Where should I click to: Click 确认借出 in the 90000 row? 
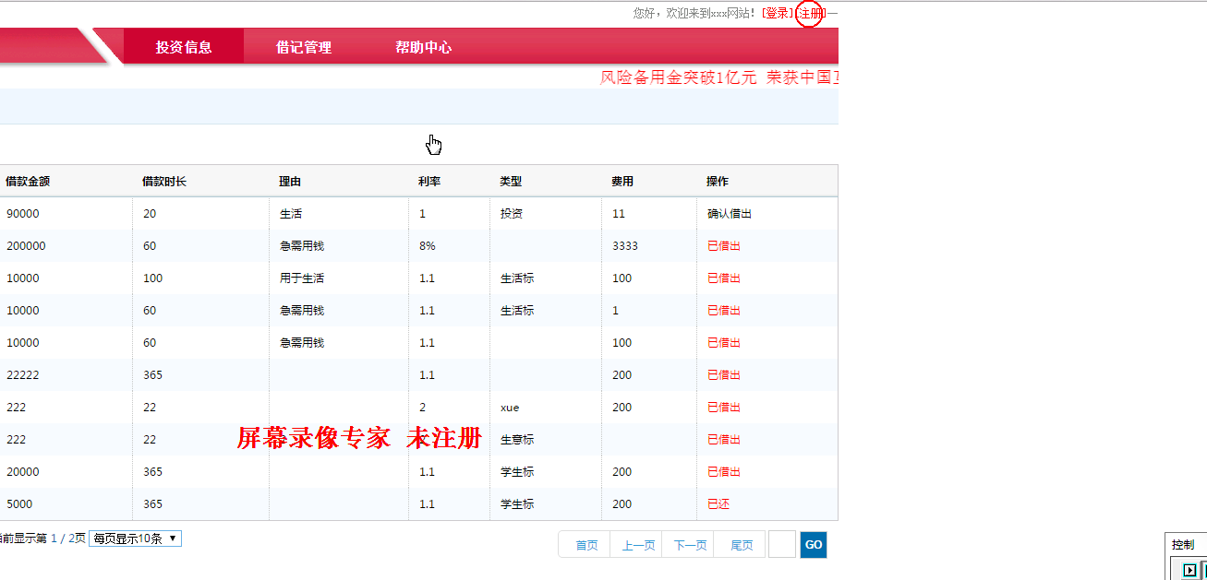[730, 214]
